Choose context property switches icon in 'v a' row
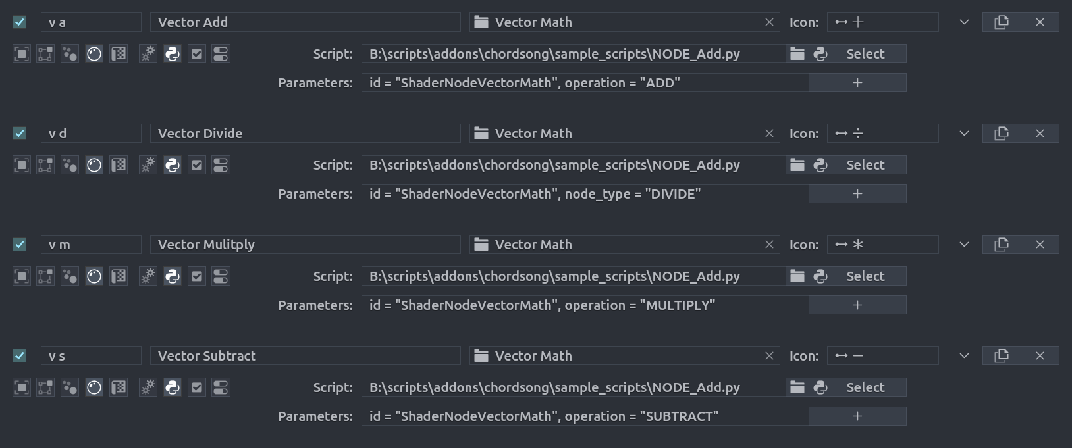Viewport: 1072px width, 448px height. tap(221, 54)
